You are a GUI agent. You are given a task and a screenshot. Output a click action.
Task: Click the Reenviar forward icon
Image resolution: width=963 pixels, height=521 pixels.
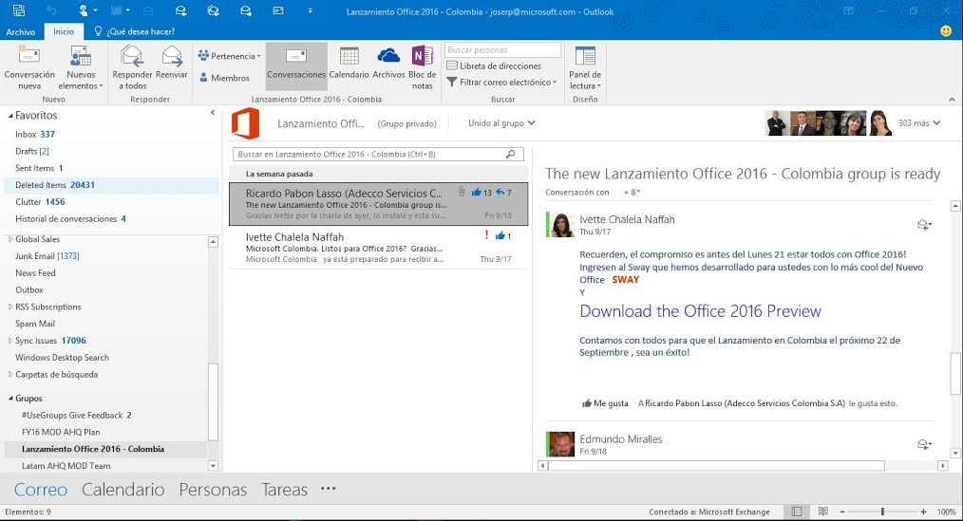pyautogui.click(x=172, y=57)
